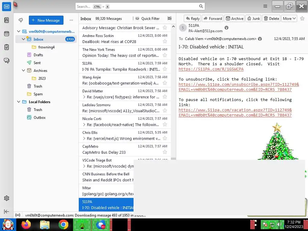
Task: Star the Ladislau Szomoru vscode email
Action: [x=165, y=111]
